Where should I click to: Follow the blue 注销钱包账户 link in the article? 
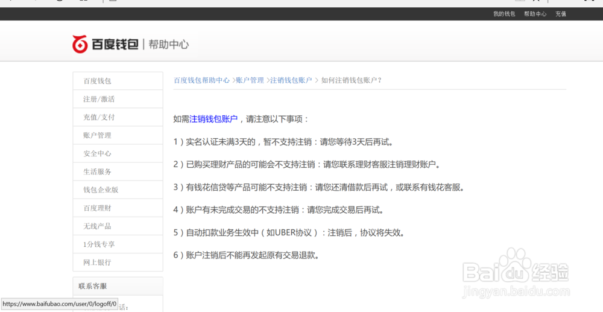coord(213,119)
